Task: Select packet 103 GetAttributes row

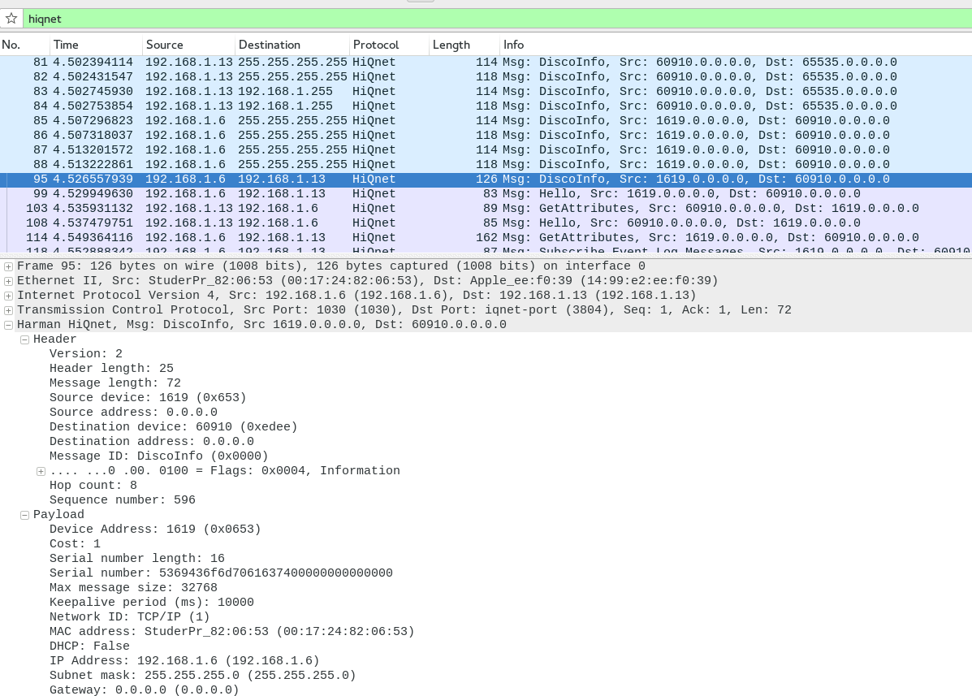Action: coord(486,208)
